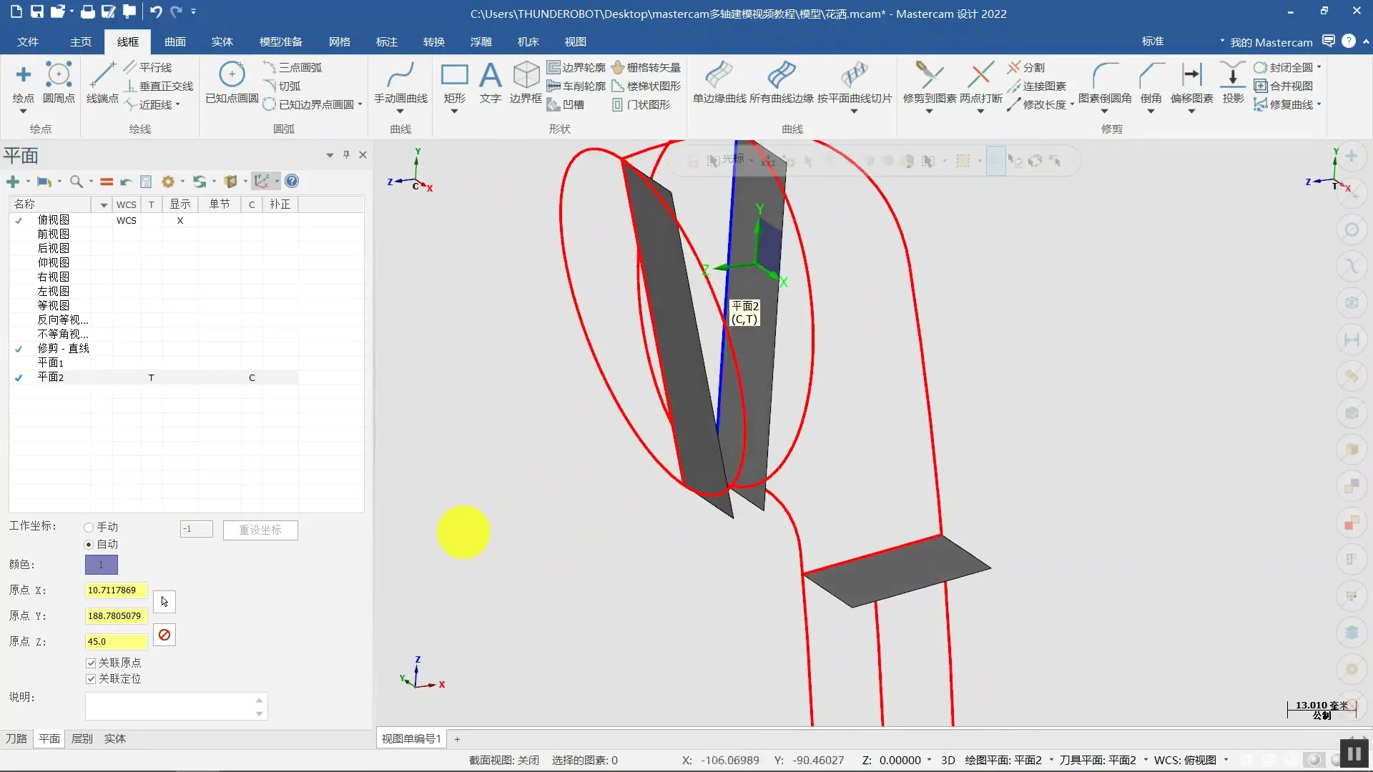Click the 颜色 color swatch

102,565
